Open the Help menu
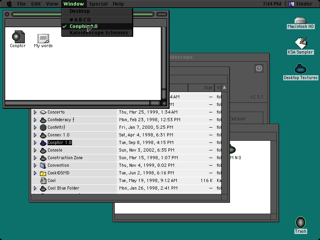The height and width of the screenshot is (240, 320). (x=118, y=4)
